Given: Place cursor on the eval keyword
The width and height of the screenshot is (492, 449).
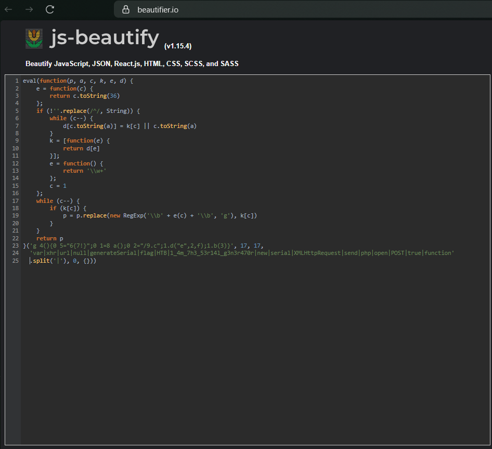Looking at the screenshot, I should pos(30,81).
